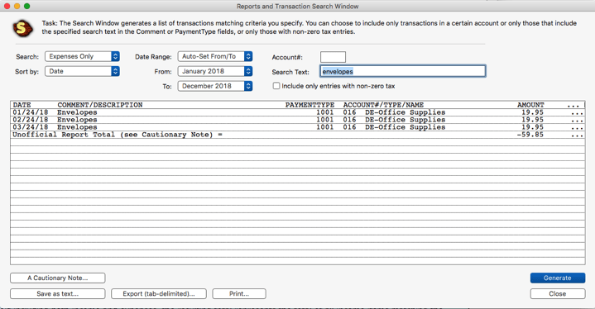Click the Unofficial Report Total row
The height and width of the screenshot is (309, 595).
pos(298,135)
